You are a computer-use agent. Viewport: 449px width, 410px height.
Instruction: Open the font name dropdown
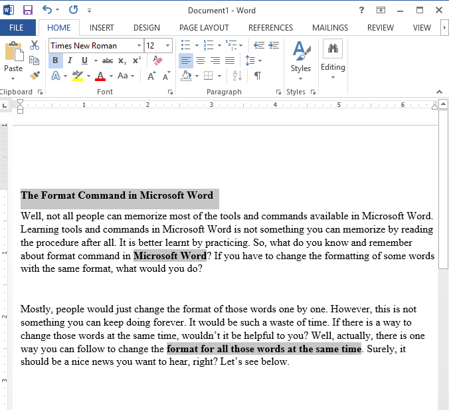[139, 46]
